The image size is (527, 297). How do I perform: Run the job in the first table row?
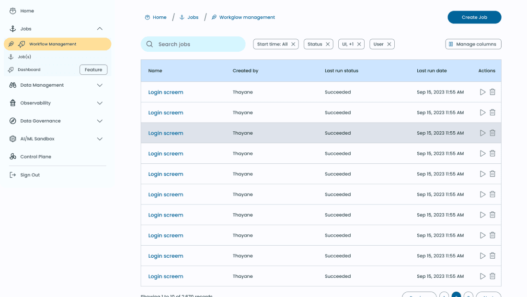pyautogui.click(x=482, y=92)
